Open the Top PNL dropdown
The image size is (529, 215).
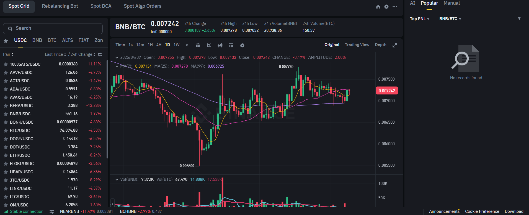(420, 19)
